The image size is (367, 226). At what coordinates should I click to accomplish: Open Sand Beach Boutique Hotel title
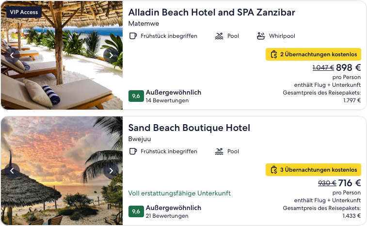pyautogui.click(x=189, y=128)
